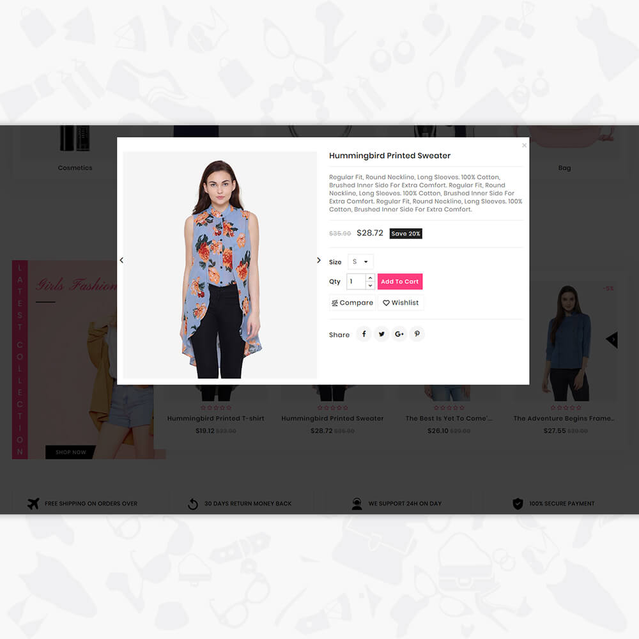Add the sweater to cart
This screenshot has width=639, height=639.
(x=400, y=282)
